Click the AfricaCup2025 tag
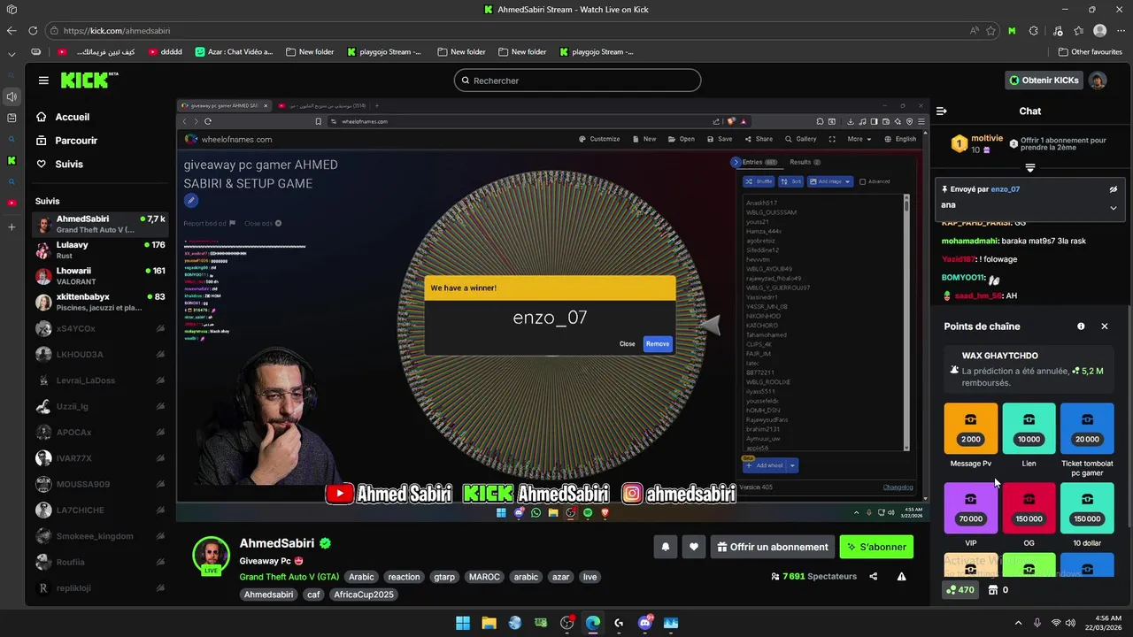The height and width of the screenshot is (637, 1133). pos(364,595)
